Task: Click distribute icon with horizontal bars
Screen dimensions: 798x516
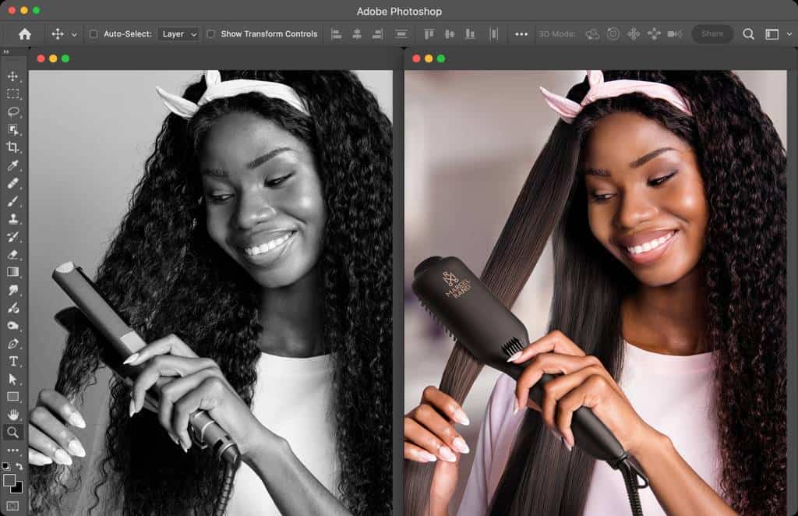Action: tap(401, 34)
